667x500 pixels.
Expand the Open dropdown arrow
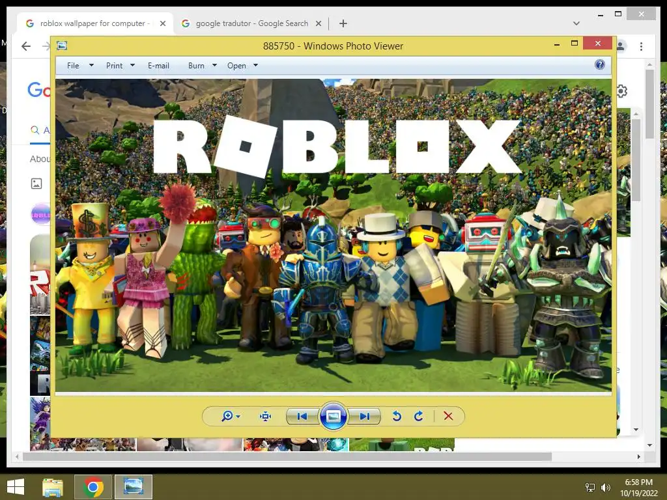tap(255, 66)
